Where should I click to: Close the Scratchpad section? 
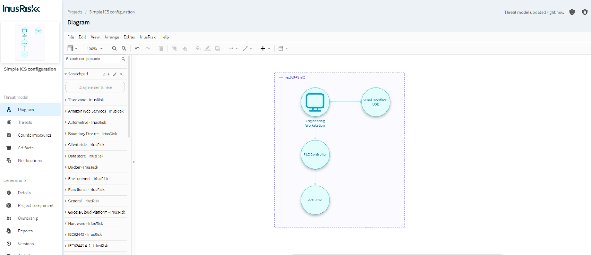[121, 74]
